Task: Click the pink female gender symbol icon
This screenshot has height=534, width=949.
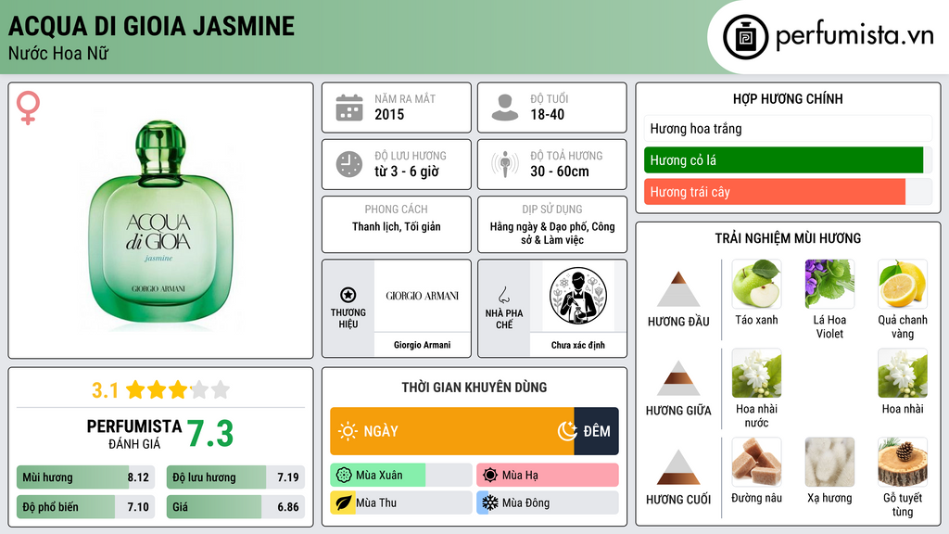Action: coord(28,108)
